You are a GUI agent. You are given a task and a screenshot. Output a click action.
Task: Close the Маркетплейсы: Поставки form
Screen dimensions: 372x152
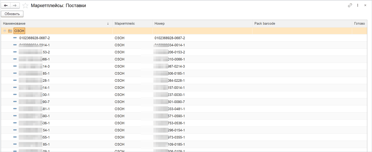(365, 5)
